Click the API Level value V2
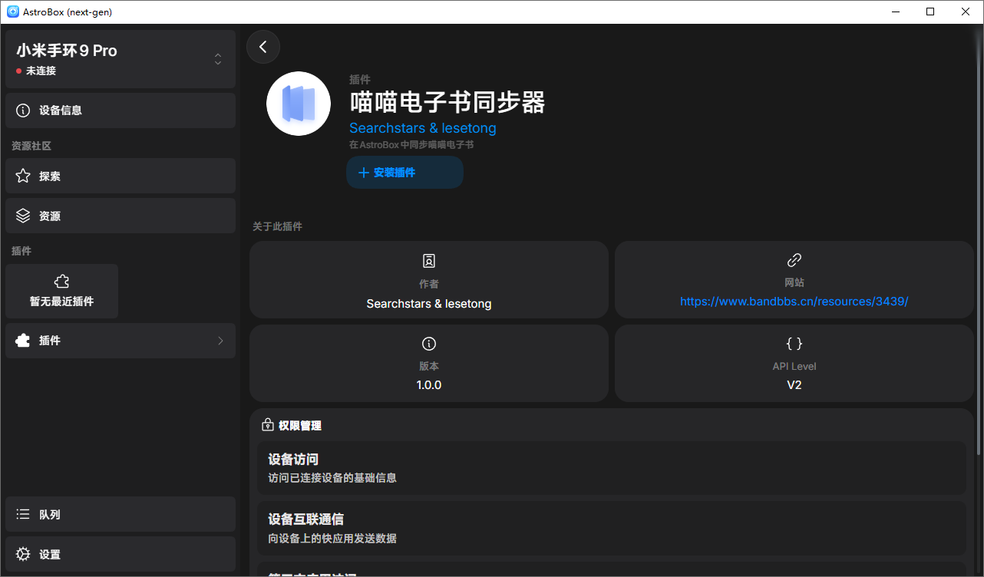This screenshot has height=577, width=984. pyautogui.click(x=794, y=385)
